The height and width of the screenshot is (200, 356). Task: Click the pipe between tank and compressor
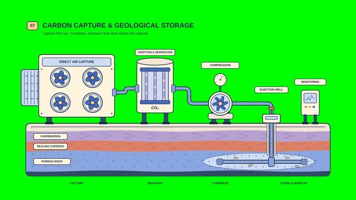[x=190, y=96]
